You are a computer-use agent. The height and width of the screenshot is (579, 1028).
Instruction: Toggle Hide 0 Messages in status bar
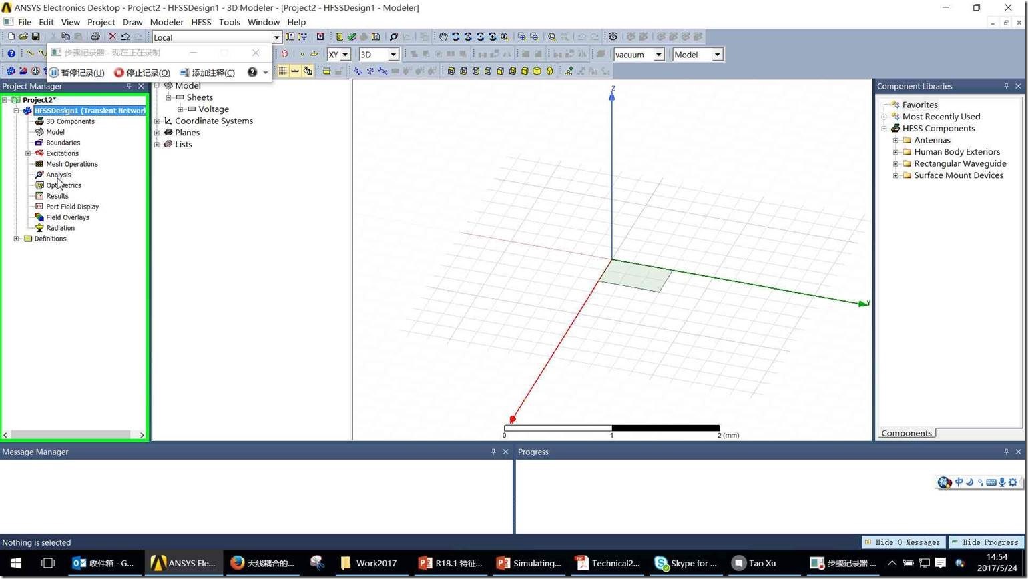904,542
